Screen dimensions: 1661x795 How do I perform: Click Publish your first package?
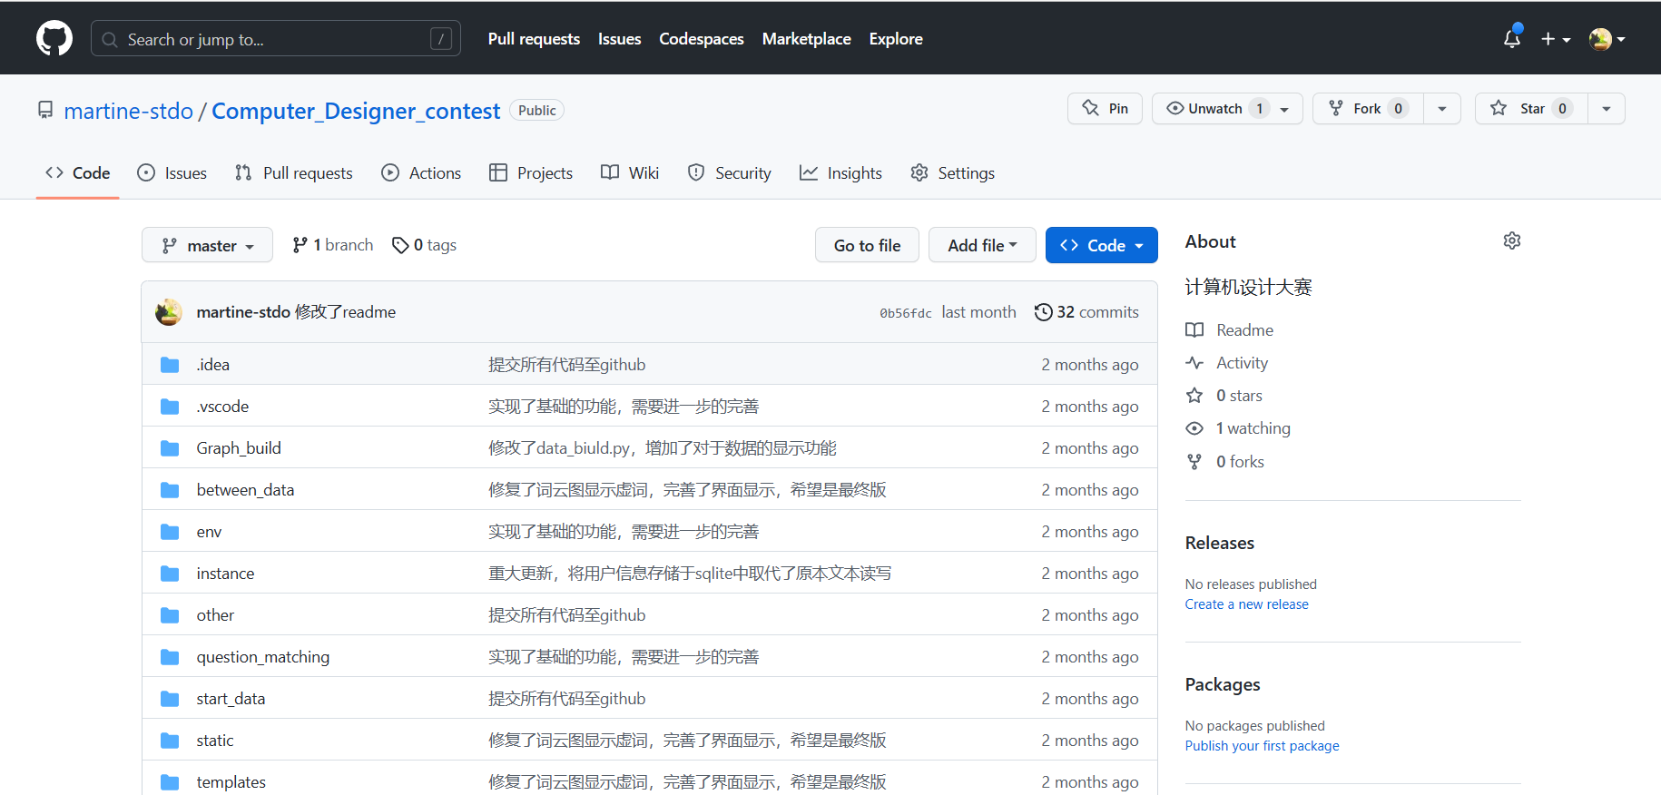tap(1262, 746)
